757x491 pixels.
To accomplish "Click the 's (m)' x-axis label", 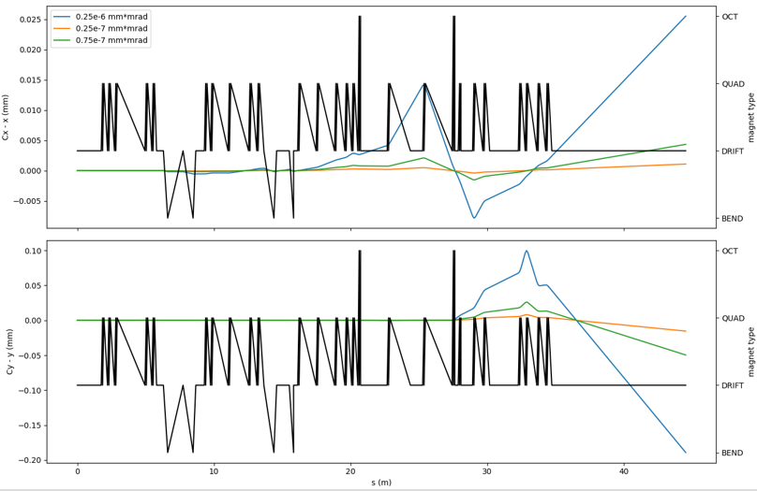I will (x=381, y=484).
